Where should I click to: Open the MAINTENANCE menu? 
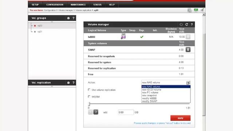click(x=78, y=5)
